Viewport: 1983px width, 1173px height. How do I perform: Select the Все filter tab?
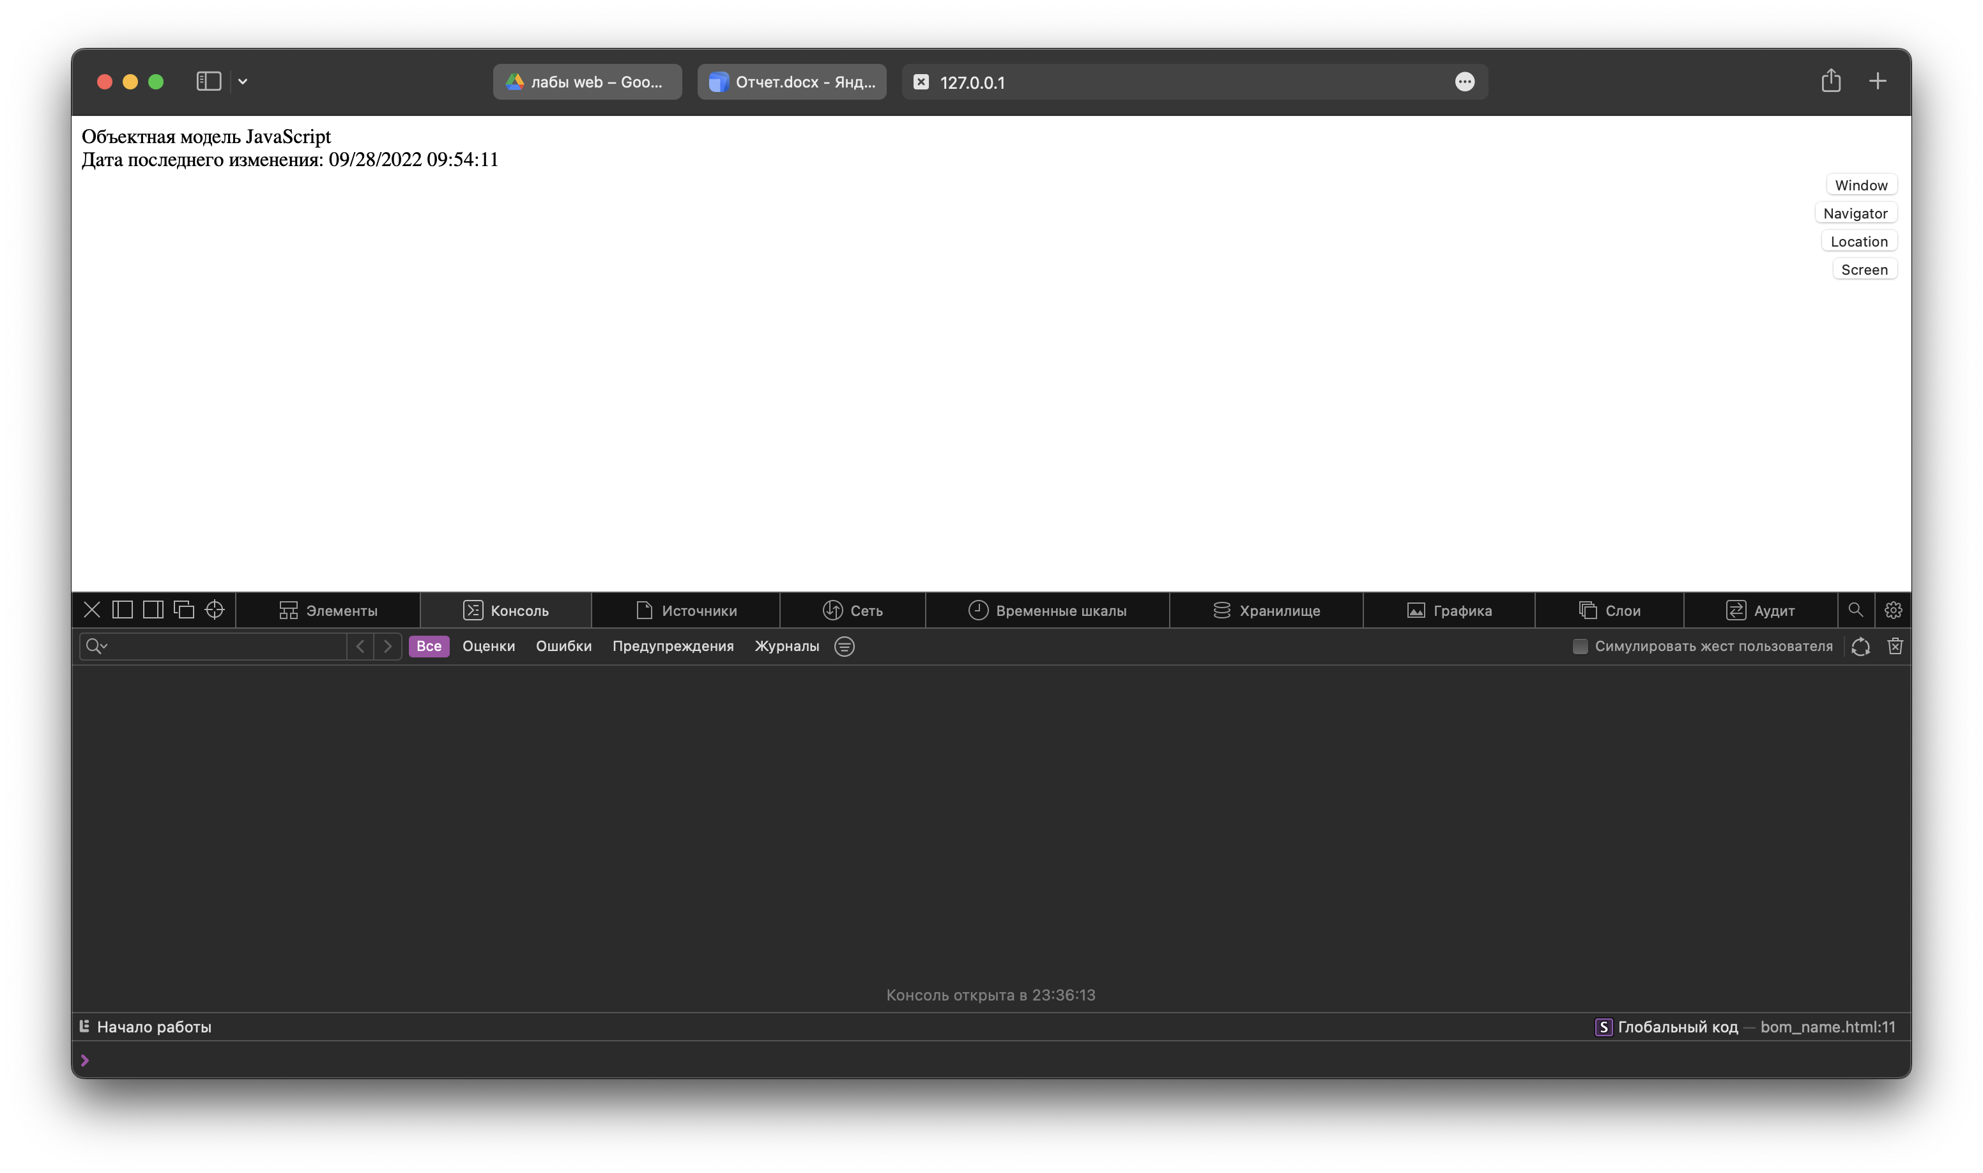(x=429, y=645)
